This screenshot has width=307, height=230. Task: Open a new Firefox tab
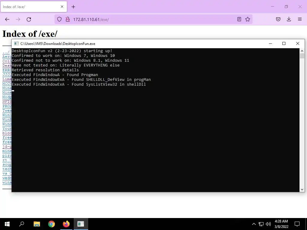[x=73, y=7]
